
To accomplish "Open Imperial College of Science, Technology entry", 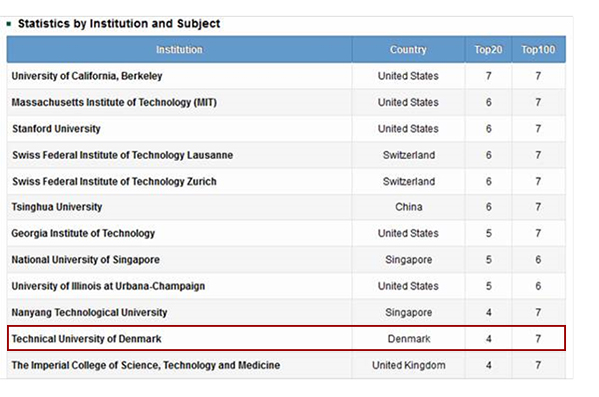I will click(145, 366).
